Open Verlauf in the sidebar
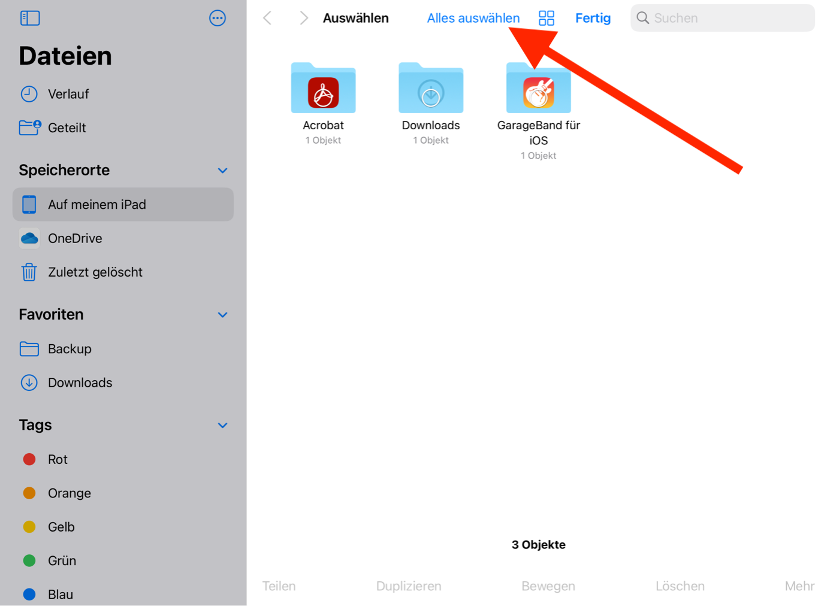Screen dimensions: 833x607 tap(68, 94)
